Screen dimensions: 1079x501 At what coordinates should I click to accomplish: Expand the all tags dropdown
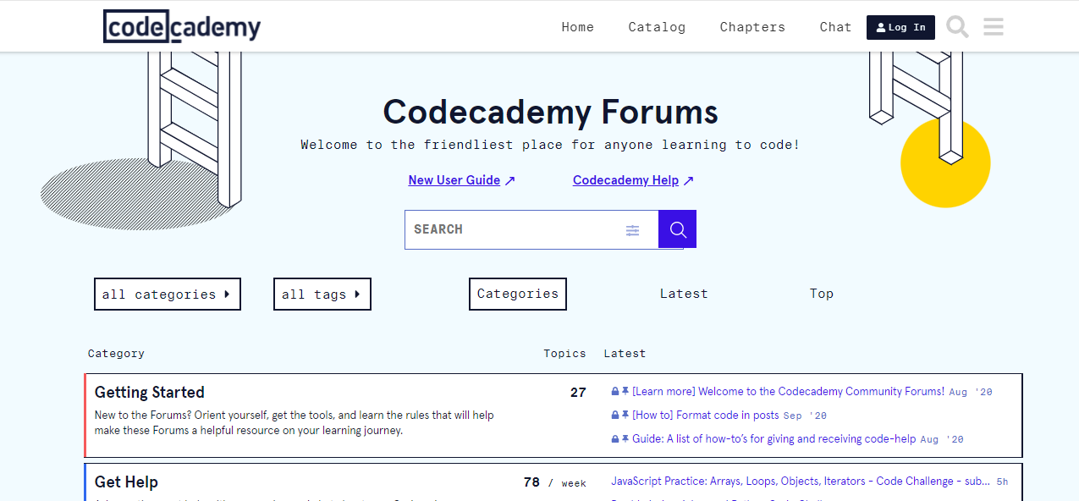tap(322, 294)
